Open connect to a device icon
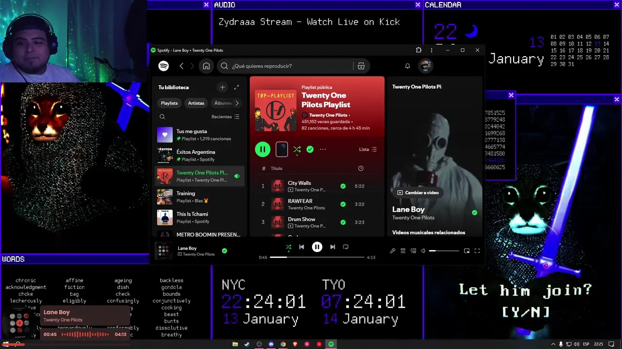622x349 pixels. point(414,251)
